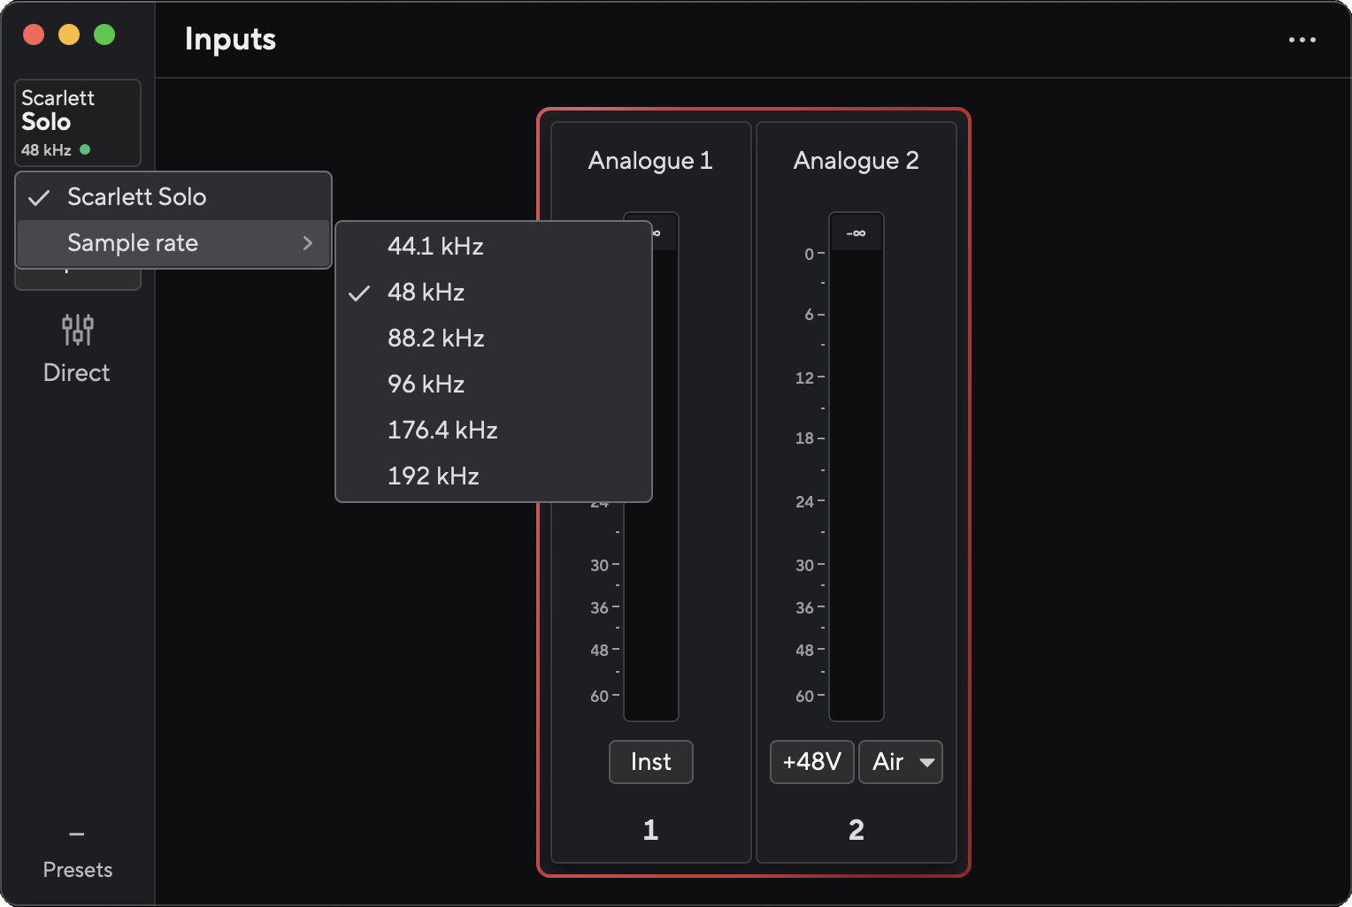Open the three-dot options menu
This screenshot has width=1352, height=907.
(1302, 40)
